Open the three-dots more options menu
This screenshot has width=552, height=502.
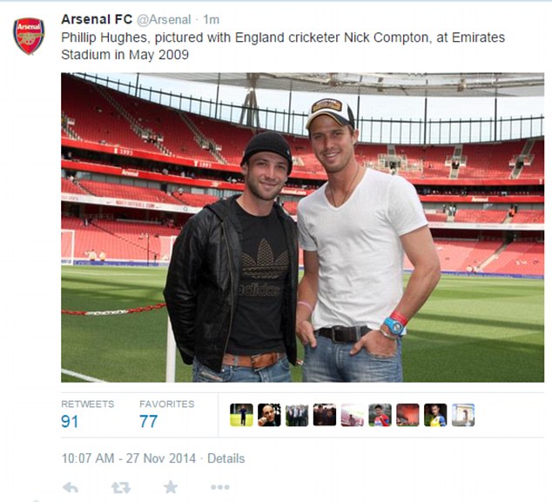[x=219, y=487]
